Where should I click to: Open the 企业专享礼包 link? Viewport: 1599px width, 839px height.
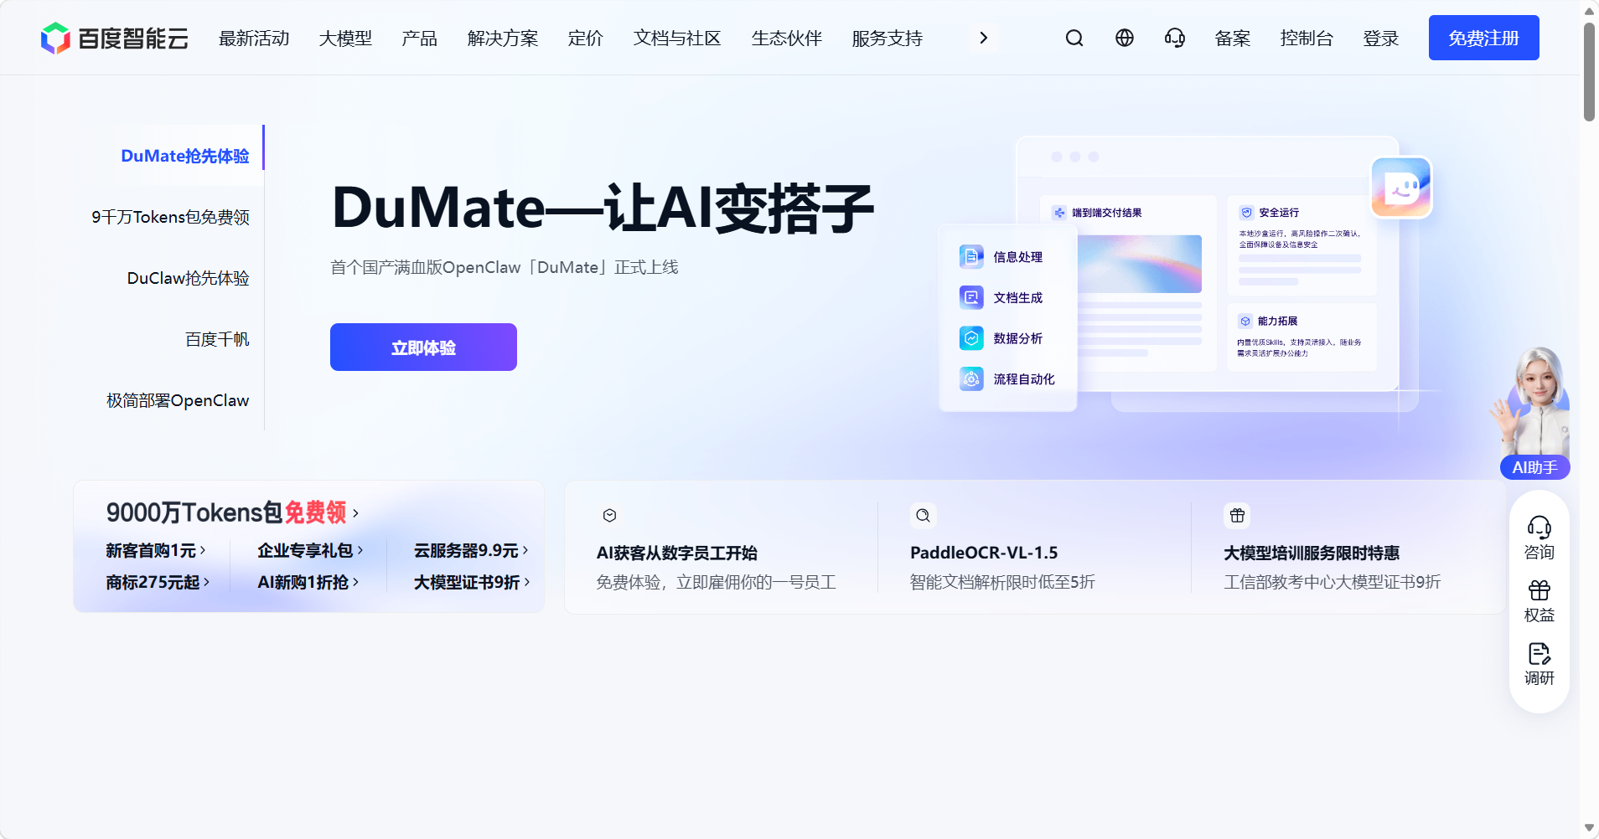point(310,550)
